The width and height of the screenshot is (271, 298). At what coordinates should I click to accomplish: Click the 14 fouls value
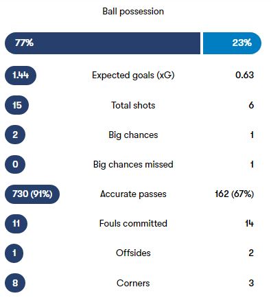pos(249,223)
